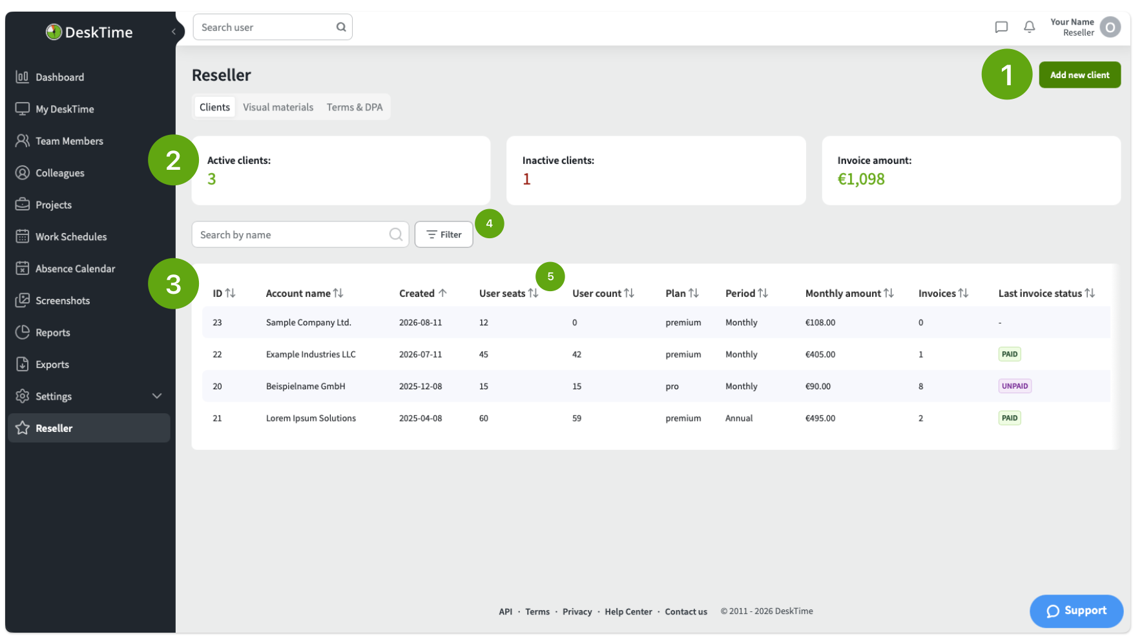Open the Contact us link
1142x643 pixels.
click(x=686, y=611)
